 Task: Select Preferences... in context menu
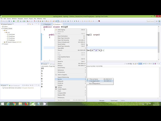71,98
